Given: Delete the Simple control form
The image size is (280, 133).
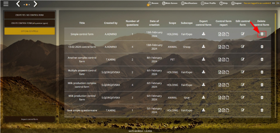Looking at the screenshot, I should [x=262, y=34].
